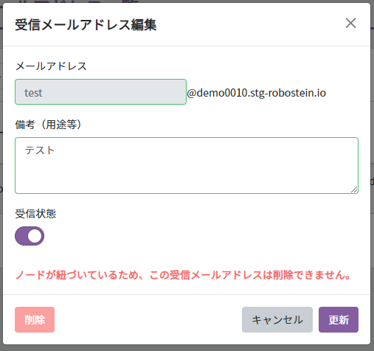Click the 削除 button

pos(35,319)
